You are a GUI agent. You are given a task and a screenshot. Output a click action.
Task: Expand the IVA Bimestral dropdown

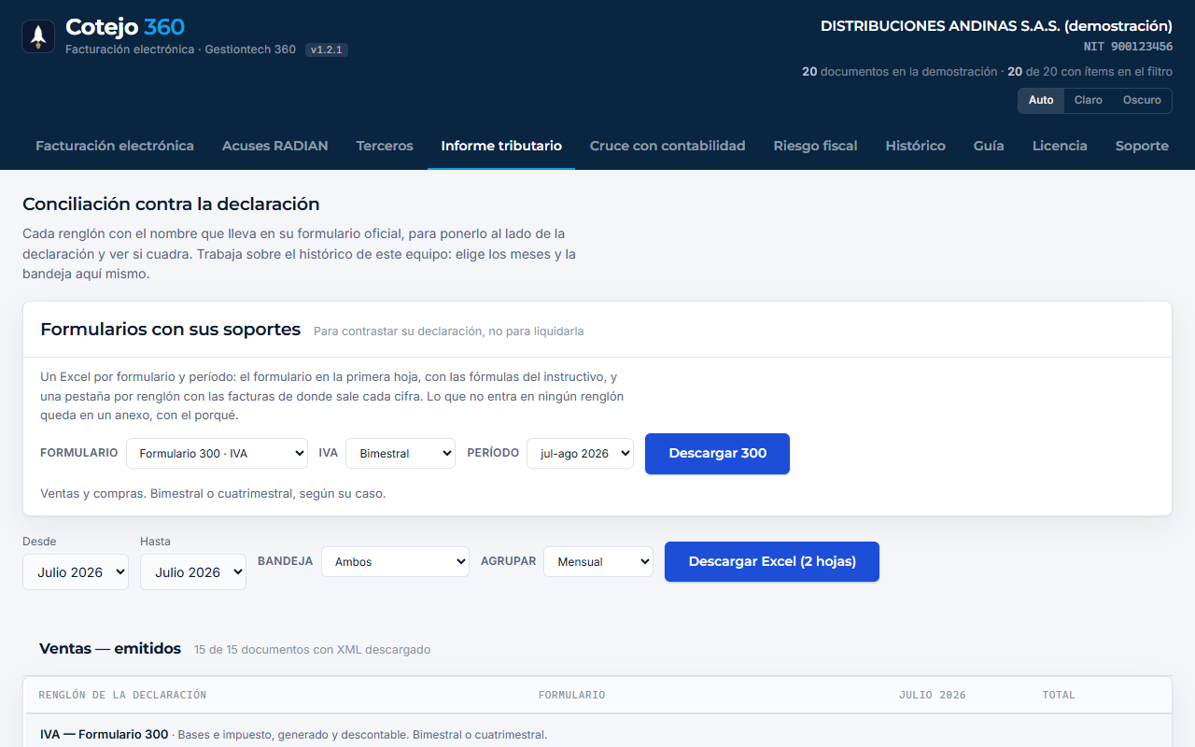[x=401, y=453]
